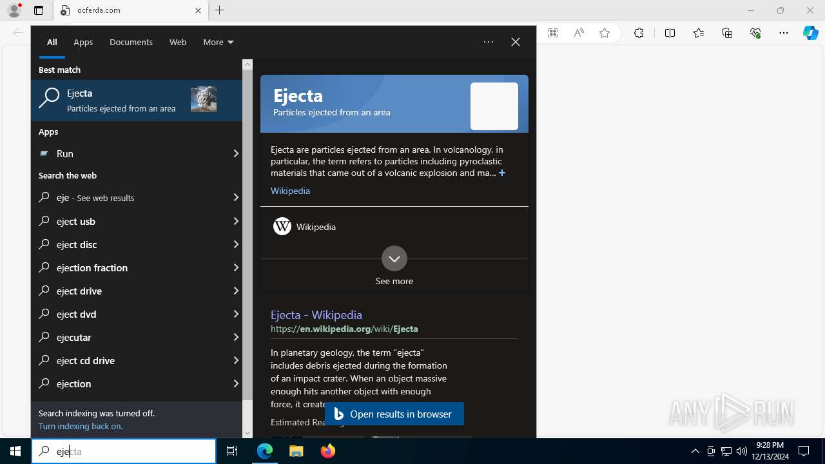Switch to the Apps search tab
Viewport: 825px width, 464px height.
point(83,42)
